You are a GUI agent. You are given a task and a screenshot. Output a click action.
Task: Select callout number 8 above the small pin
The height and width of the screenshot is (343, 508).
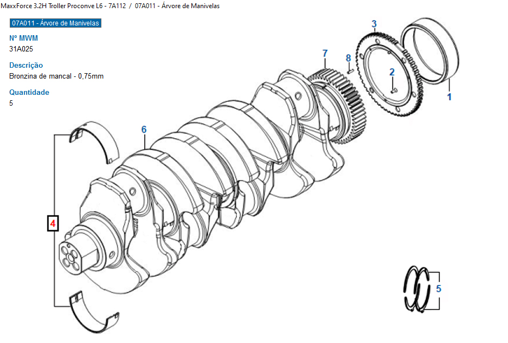click(349, 58)
